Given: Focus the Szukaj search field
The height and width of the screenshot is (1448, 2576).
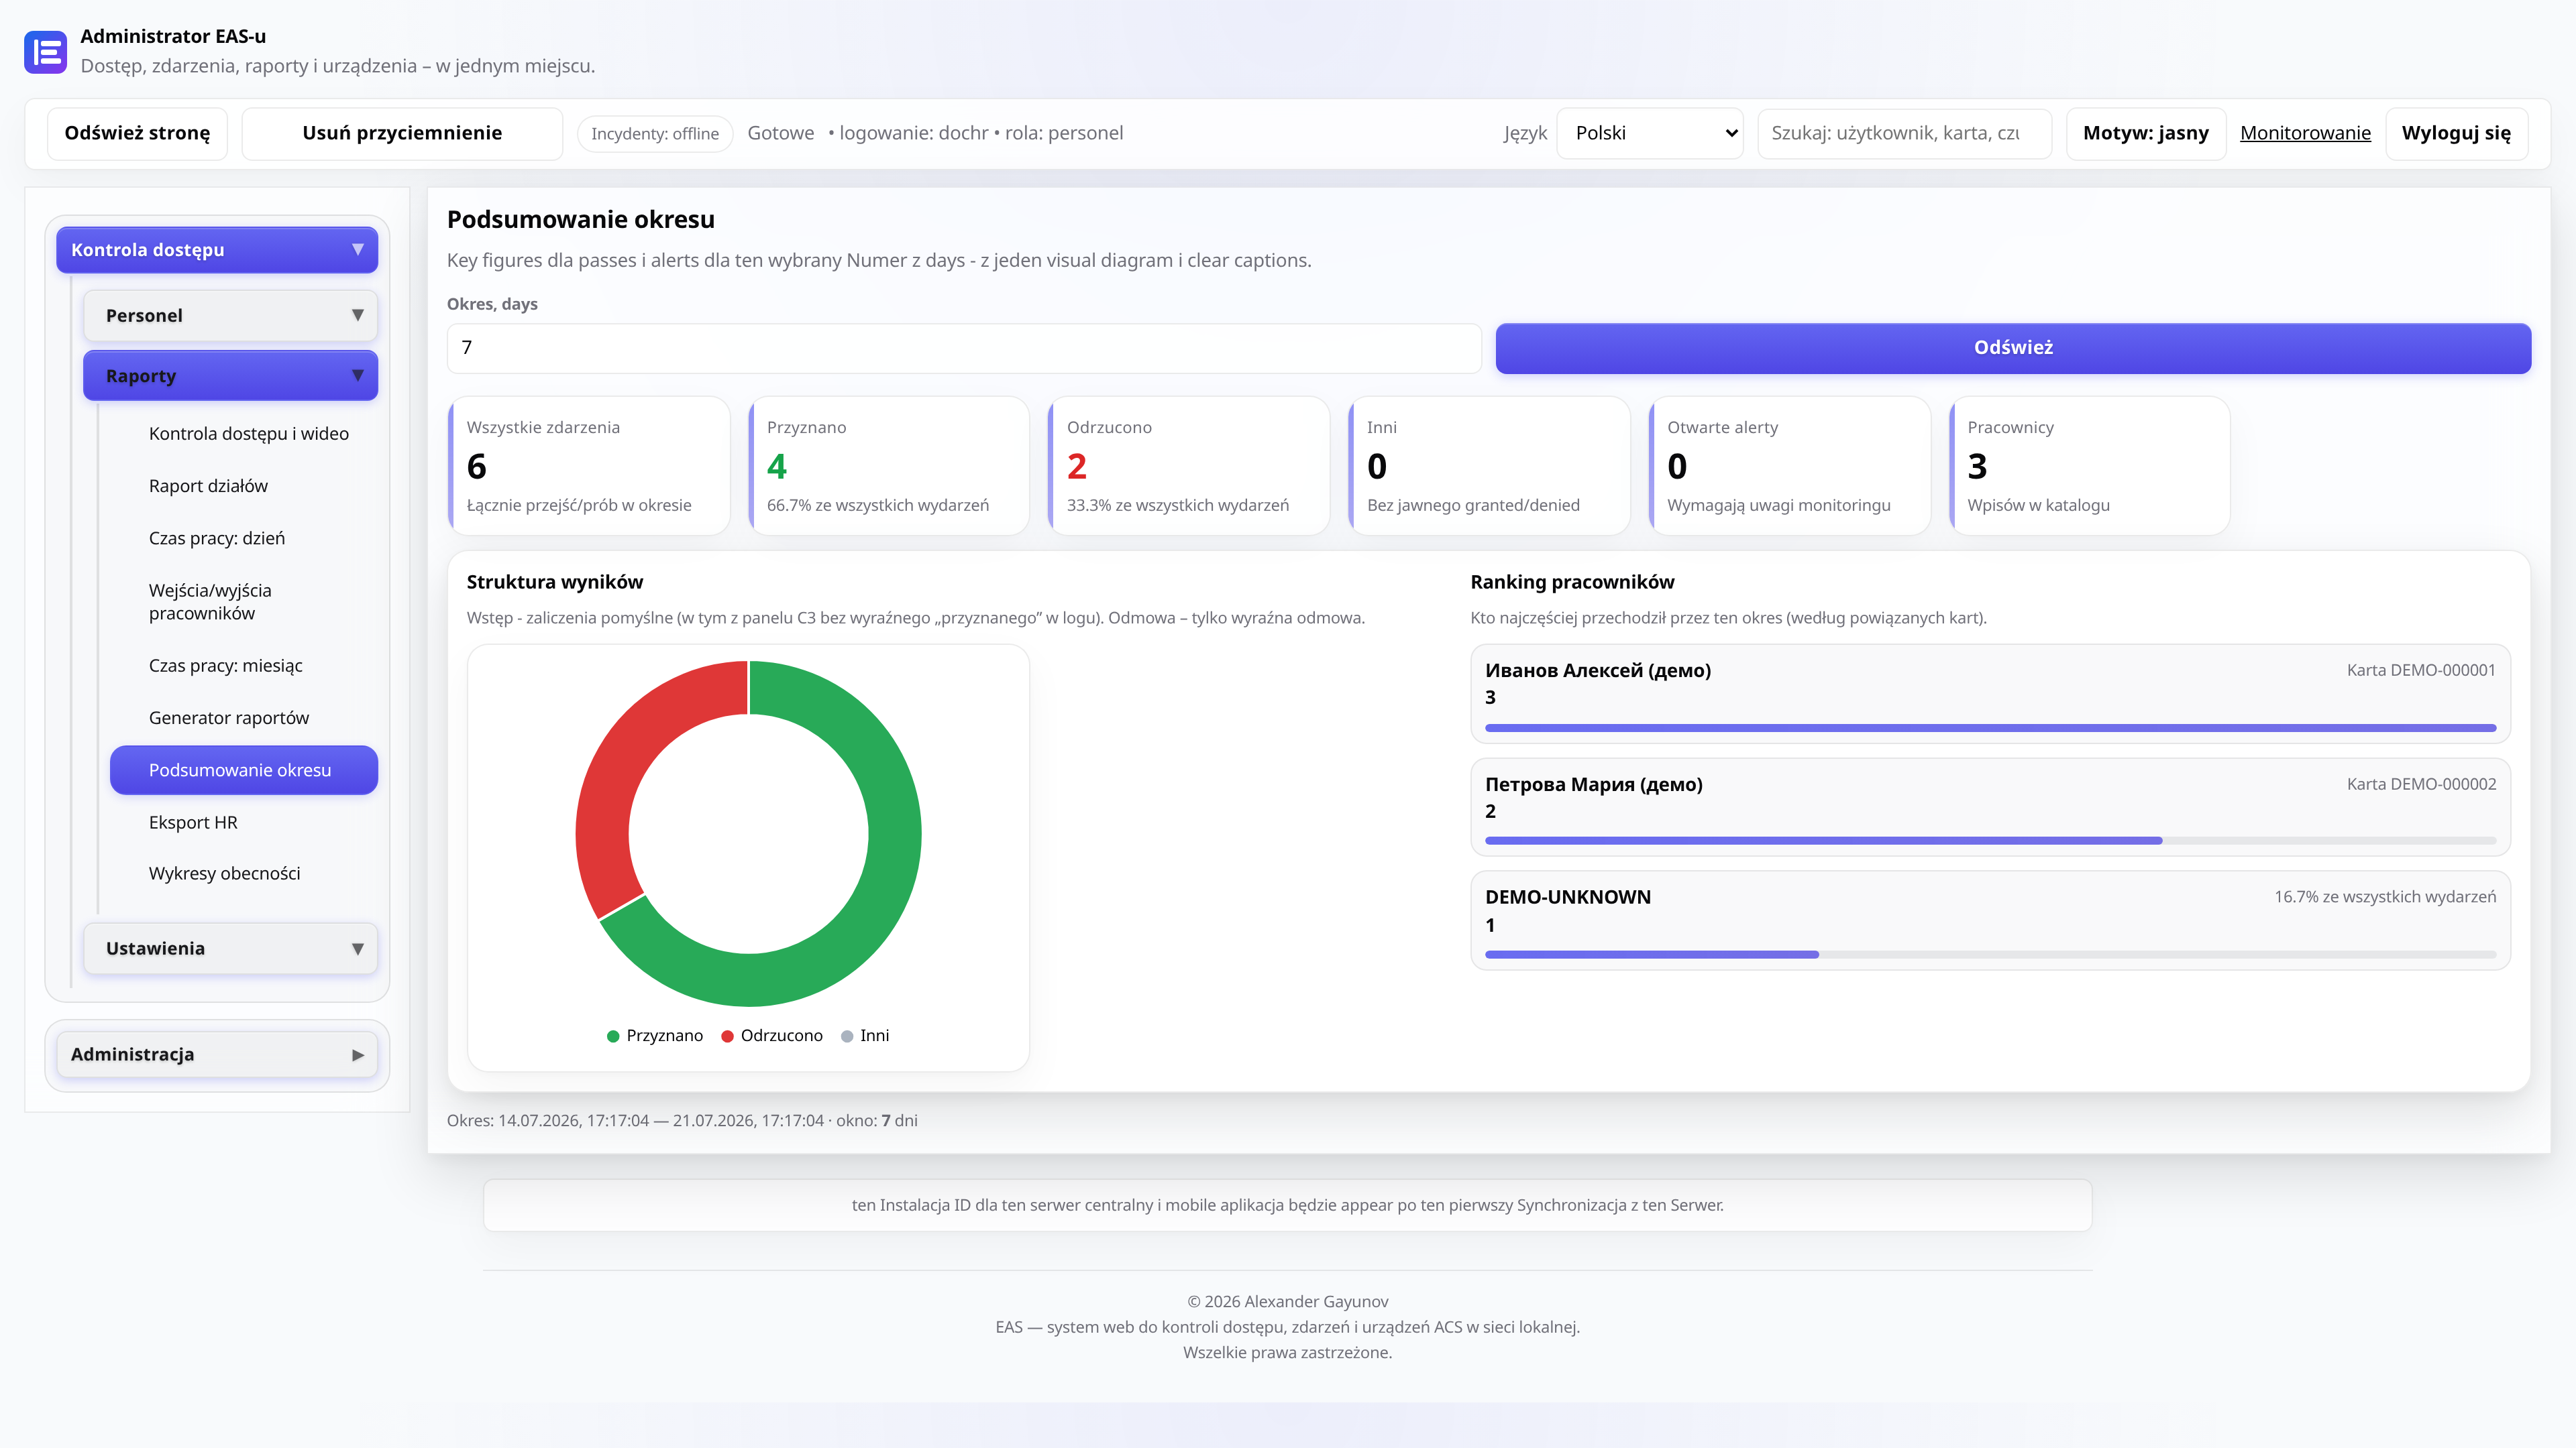Looking at the screenshot, I should point(1904,133).
